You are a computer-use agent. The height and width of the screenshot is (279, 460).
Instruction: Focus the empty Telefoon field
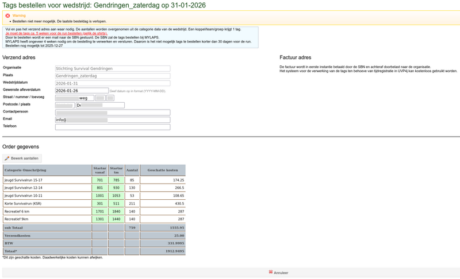(x=113, y=127)
